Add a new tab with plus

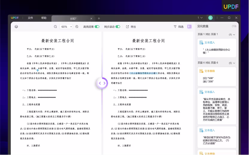pyautogui.click(x=99, y=18)
